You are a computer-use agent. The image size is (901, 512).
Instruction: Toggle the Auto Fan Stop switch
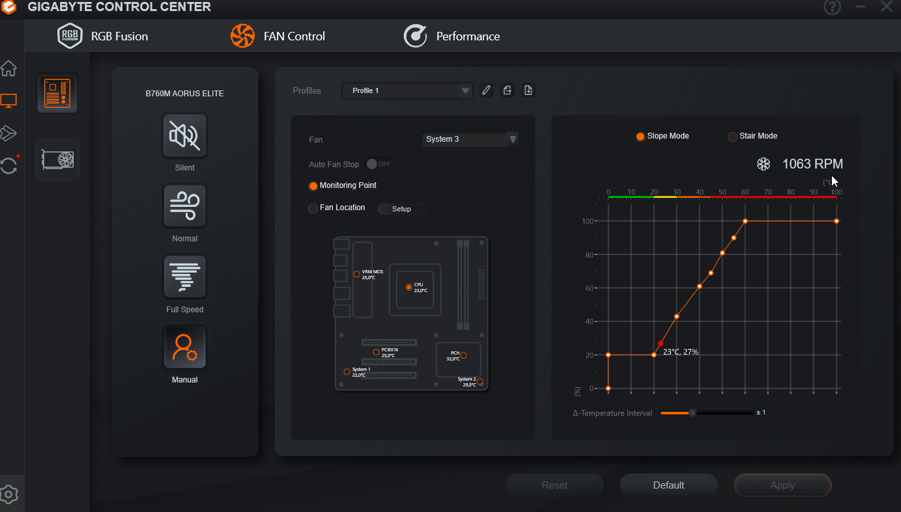pyautogui.click(x=379, y=164)
